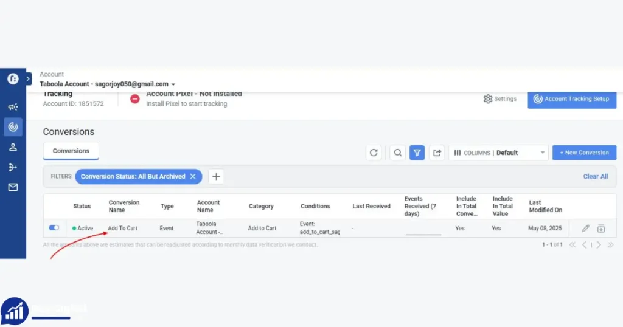
Task: Edit the Add To Cart conversion with pencil
Action: tap(585, 228)
